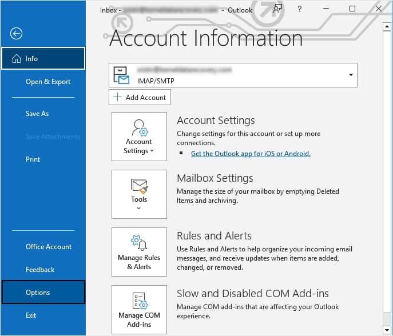Click the vertical scrollbar track

pyautogui.click(x=387, y=319)
